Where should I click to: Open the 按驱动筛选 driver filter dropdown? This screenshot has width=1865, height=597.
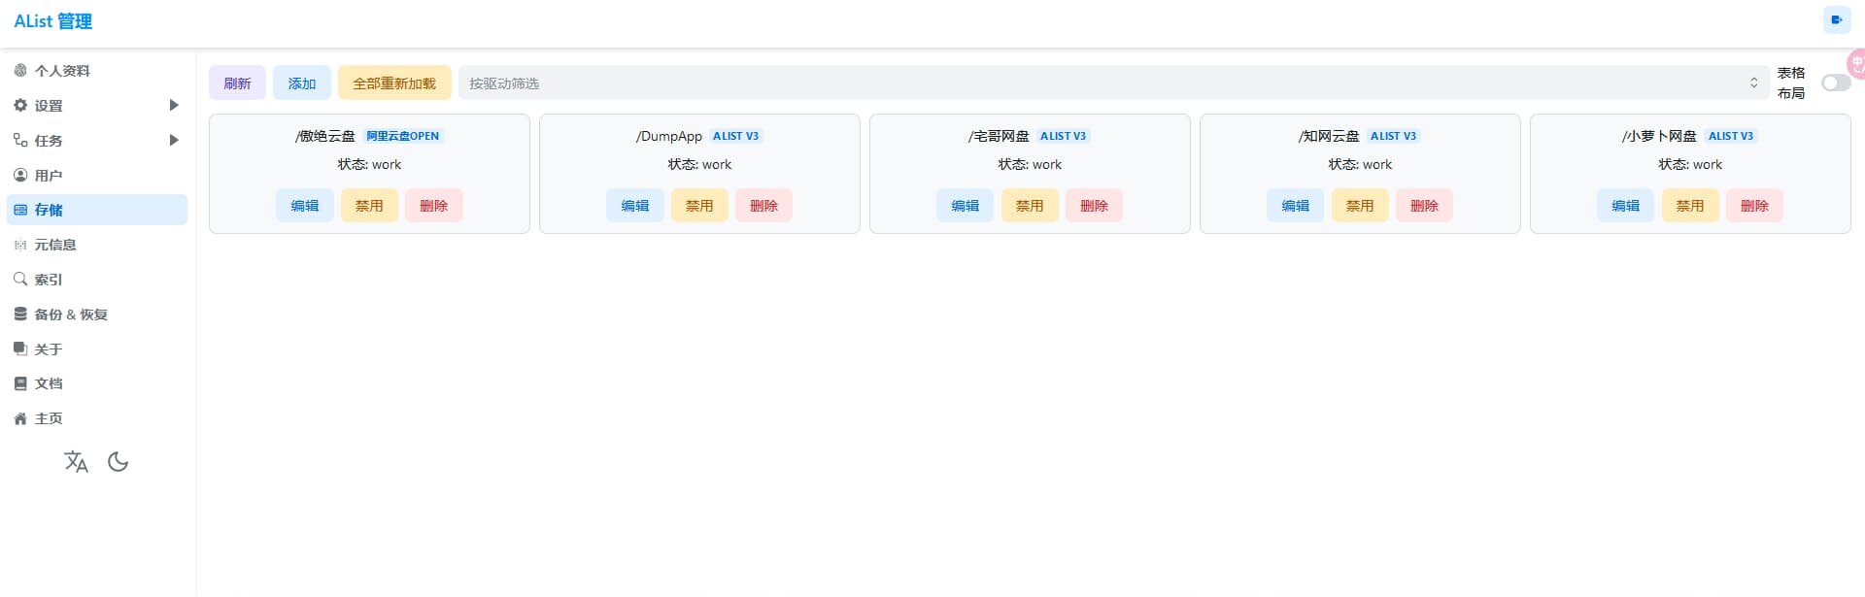pyautogui.click(x=1113, y=83)
